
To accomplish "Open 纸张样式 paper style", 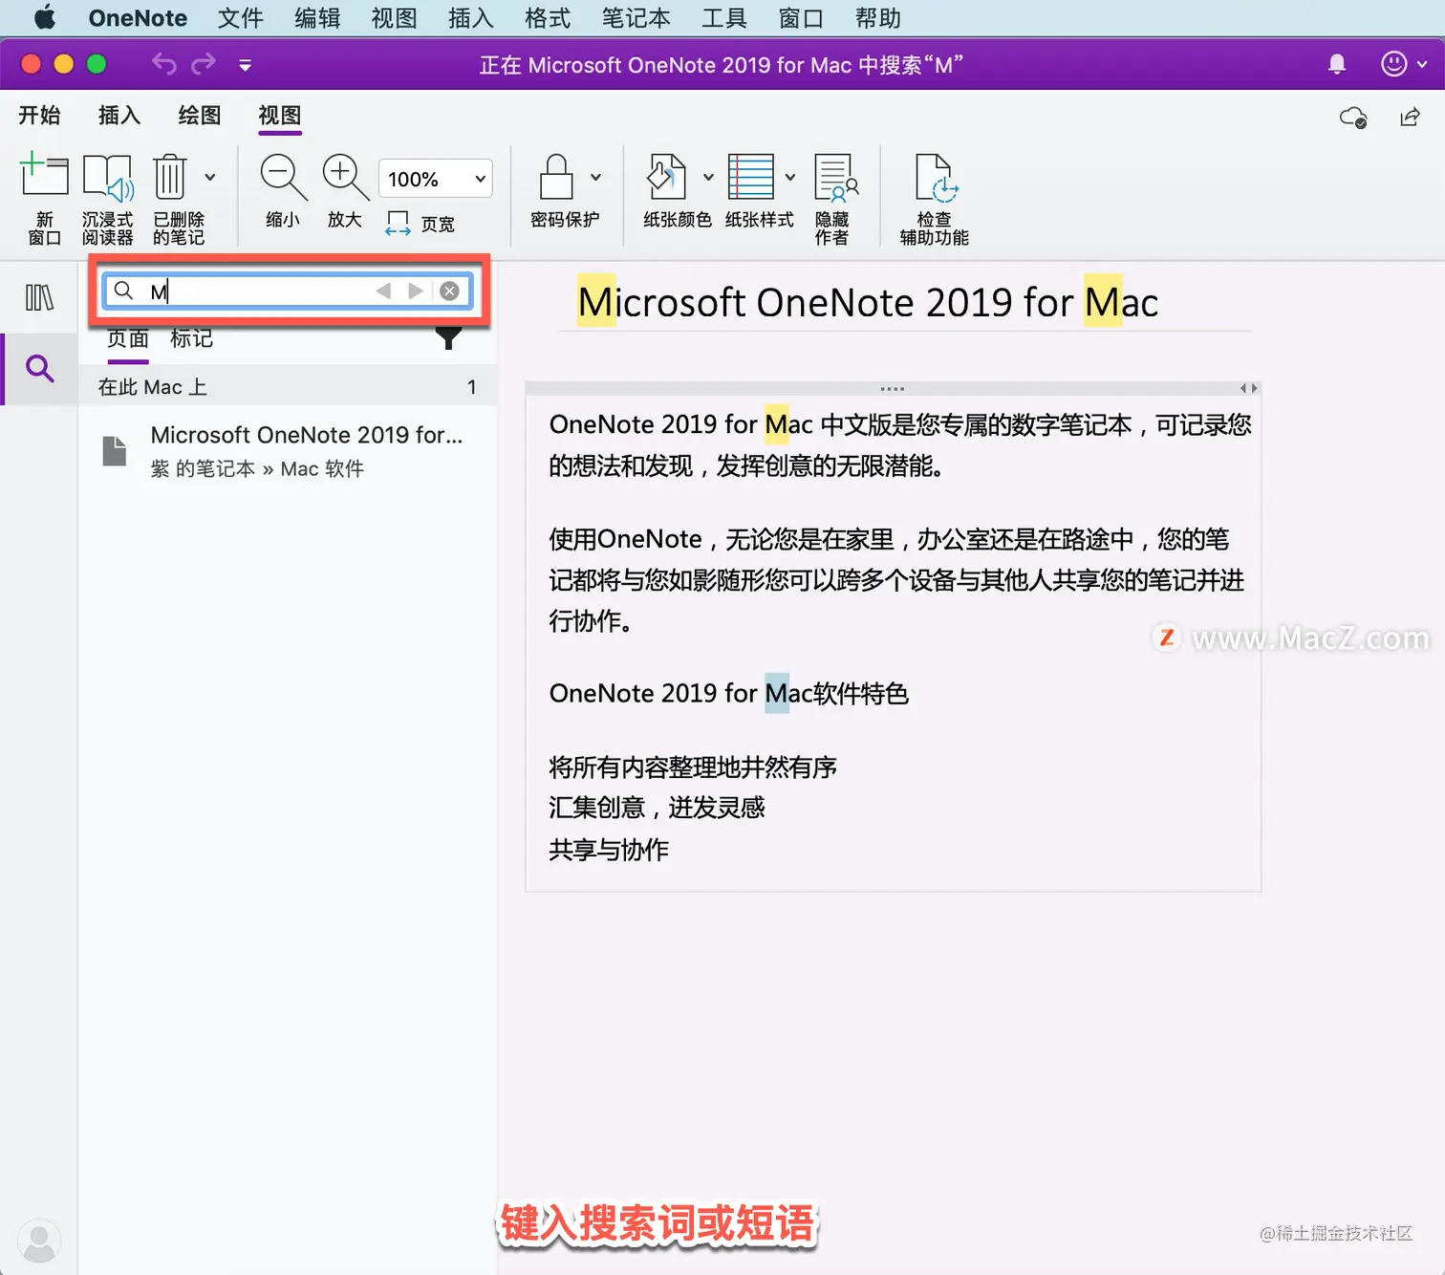I will coord(759,191).
